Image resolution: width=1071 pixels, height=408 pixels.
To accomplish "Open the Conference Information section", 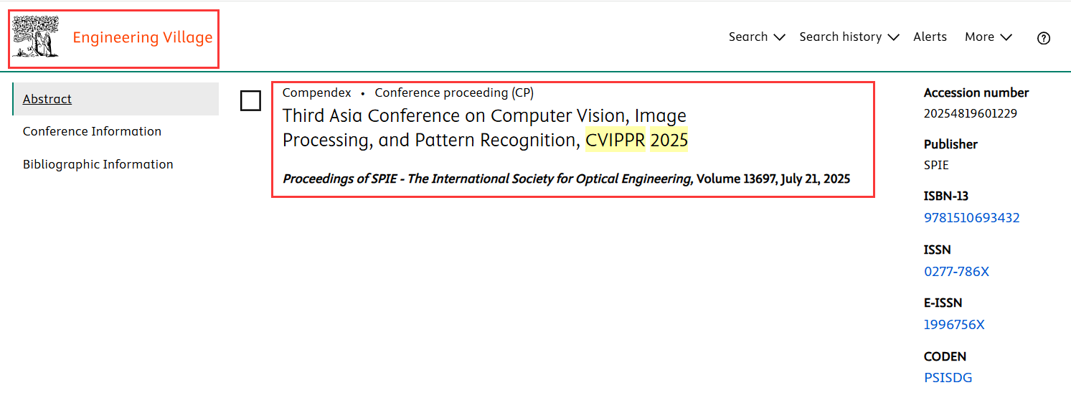I will (92, 131).
